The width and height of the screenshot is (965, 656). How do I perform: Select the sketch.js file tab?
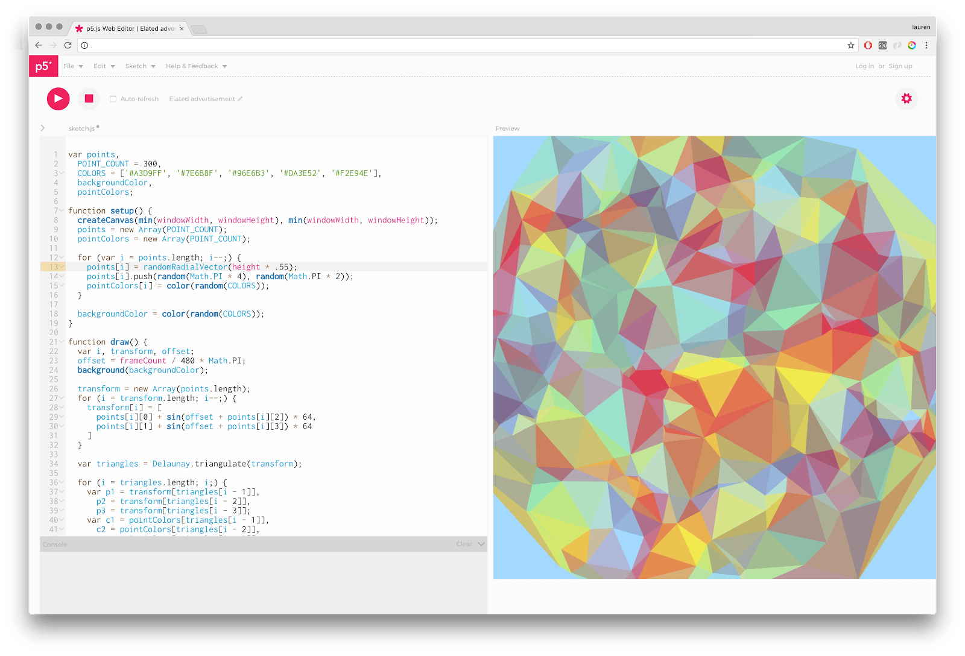point(82,128)
